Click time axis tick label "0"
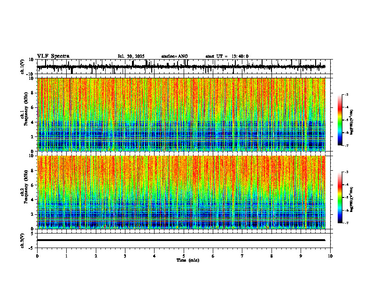 click(x=37, y=256)
